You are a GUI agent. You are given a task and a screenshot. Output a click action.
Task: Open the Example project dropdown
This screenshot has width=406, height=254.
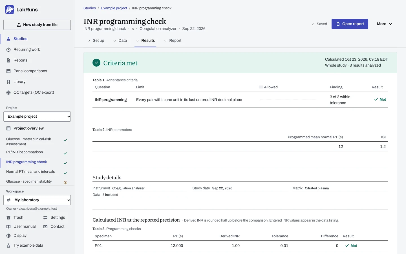pyautogui.click(x=37, y=117)
